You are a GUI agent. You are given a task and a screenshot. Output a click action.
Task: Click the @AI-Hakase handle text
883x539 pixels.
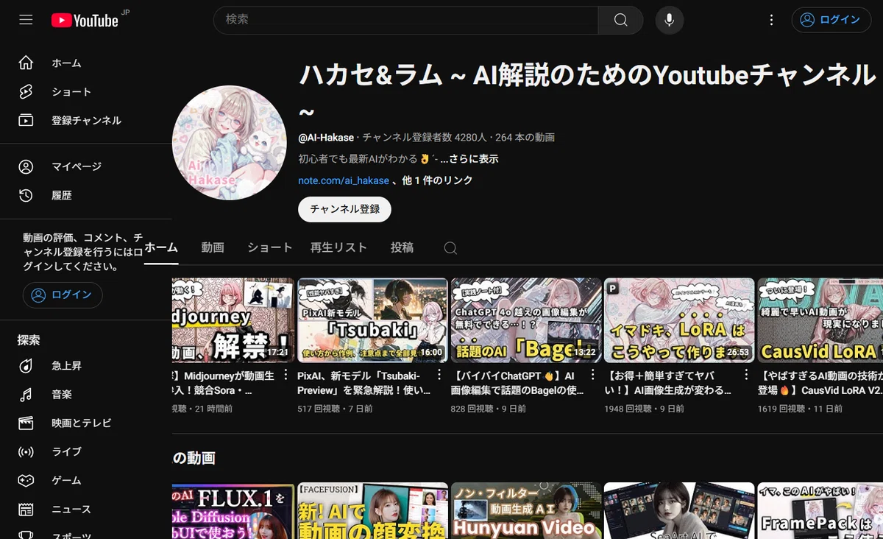coord(326,138)
